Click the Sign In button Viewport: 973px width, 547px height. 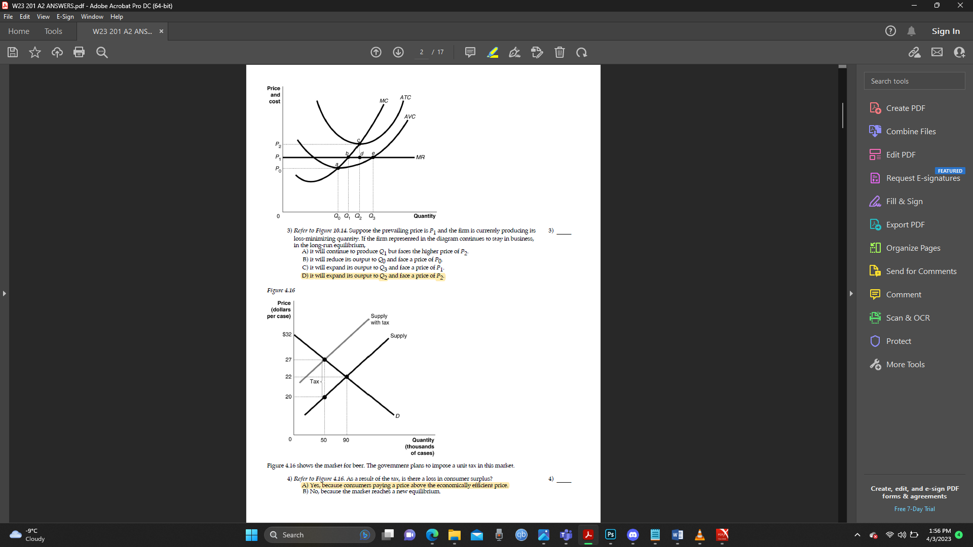click(945, 31)
